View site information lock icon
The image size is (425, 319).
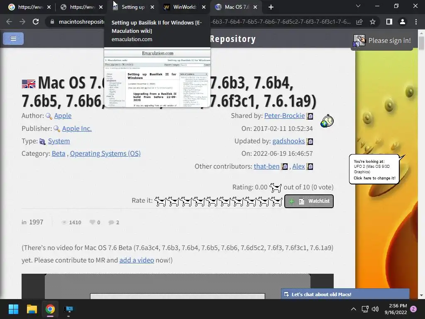[52, 22]
